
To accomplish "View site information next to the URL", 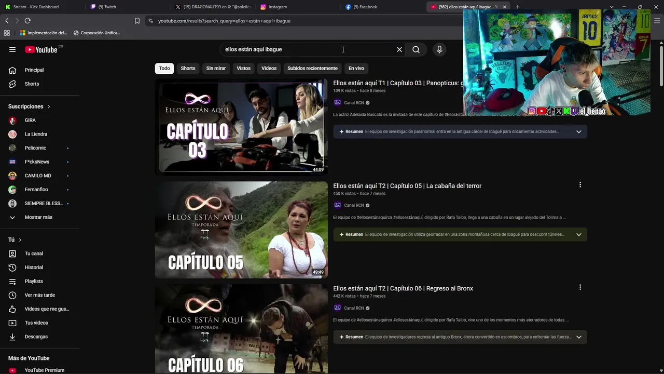I will (x=150, y=21).
